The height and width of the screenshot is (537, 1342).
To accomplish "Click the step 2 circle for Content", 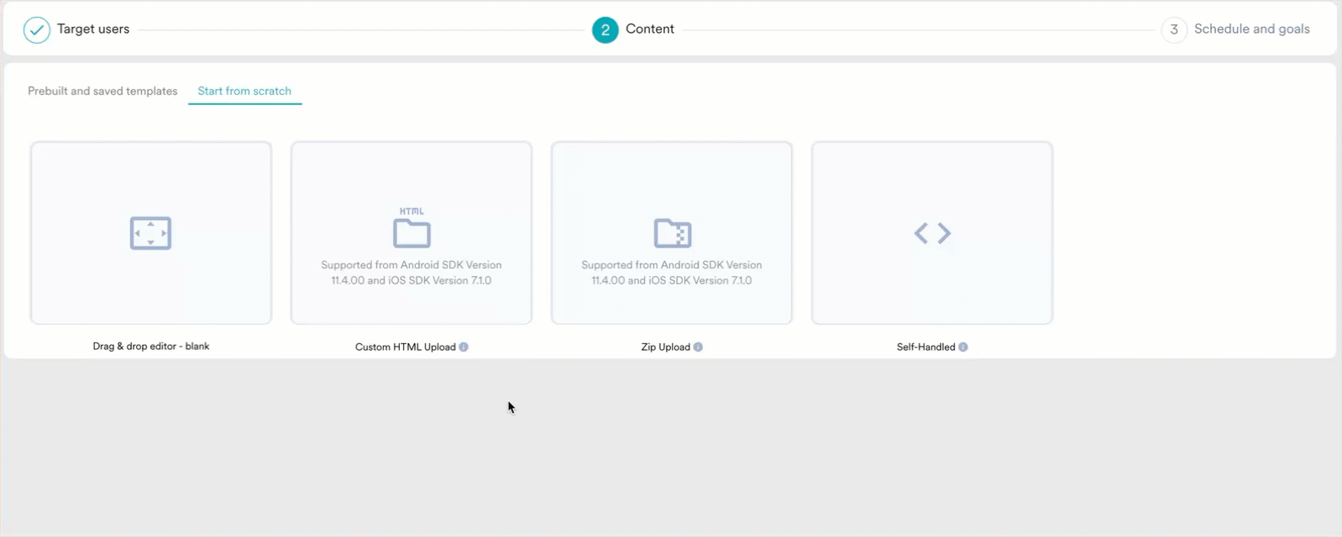I will [x=605, y=29].
